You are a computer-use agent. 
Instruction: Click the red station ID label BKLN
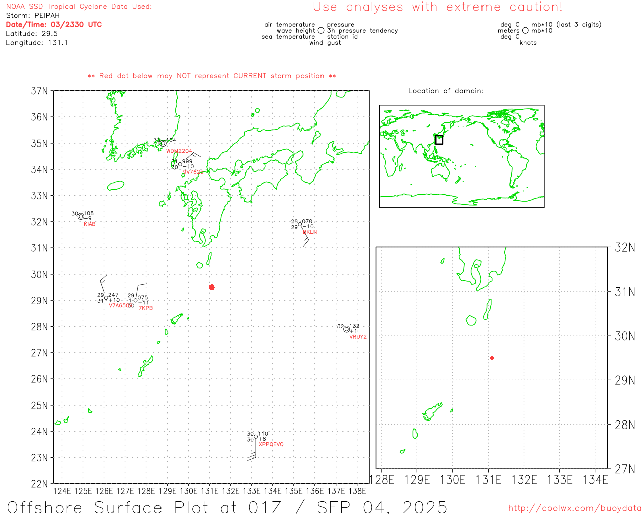[310, 232]
